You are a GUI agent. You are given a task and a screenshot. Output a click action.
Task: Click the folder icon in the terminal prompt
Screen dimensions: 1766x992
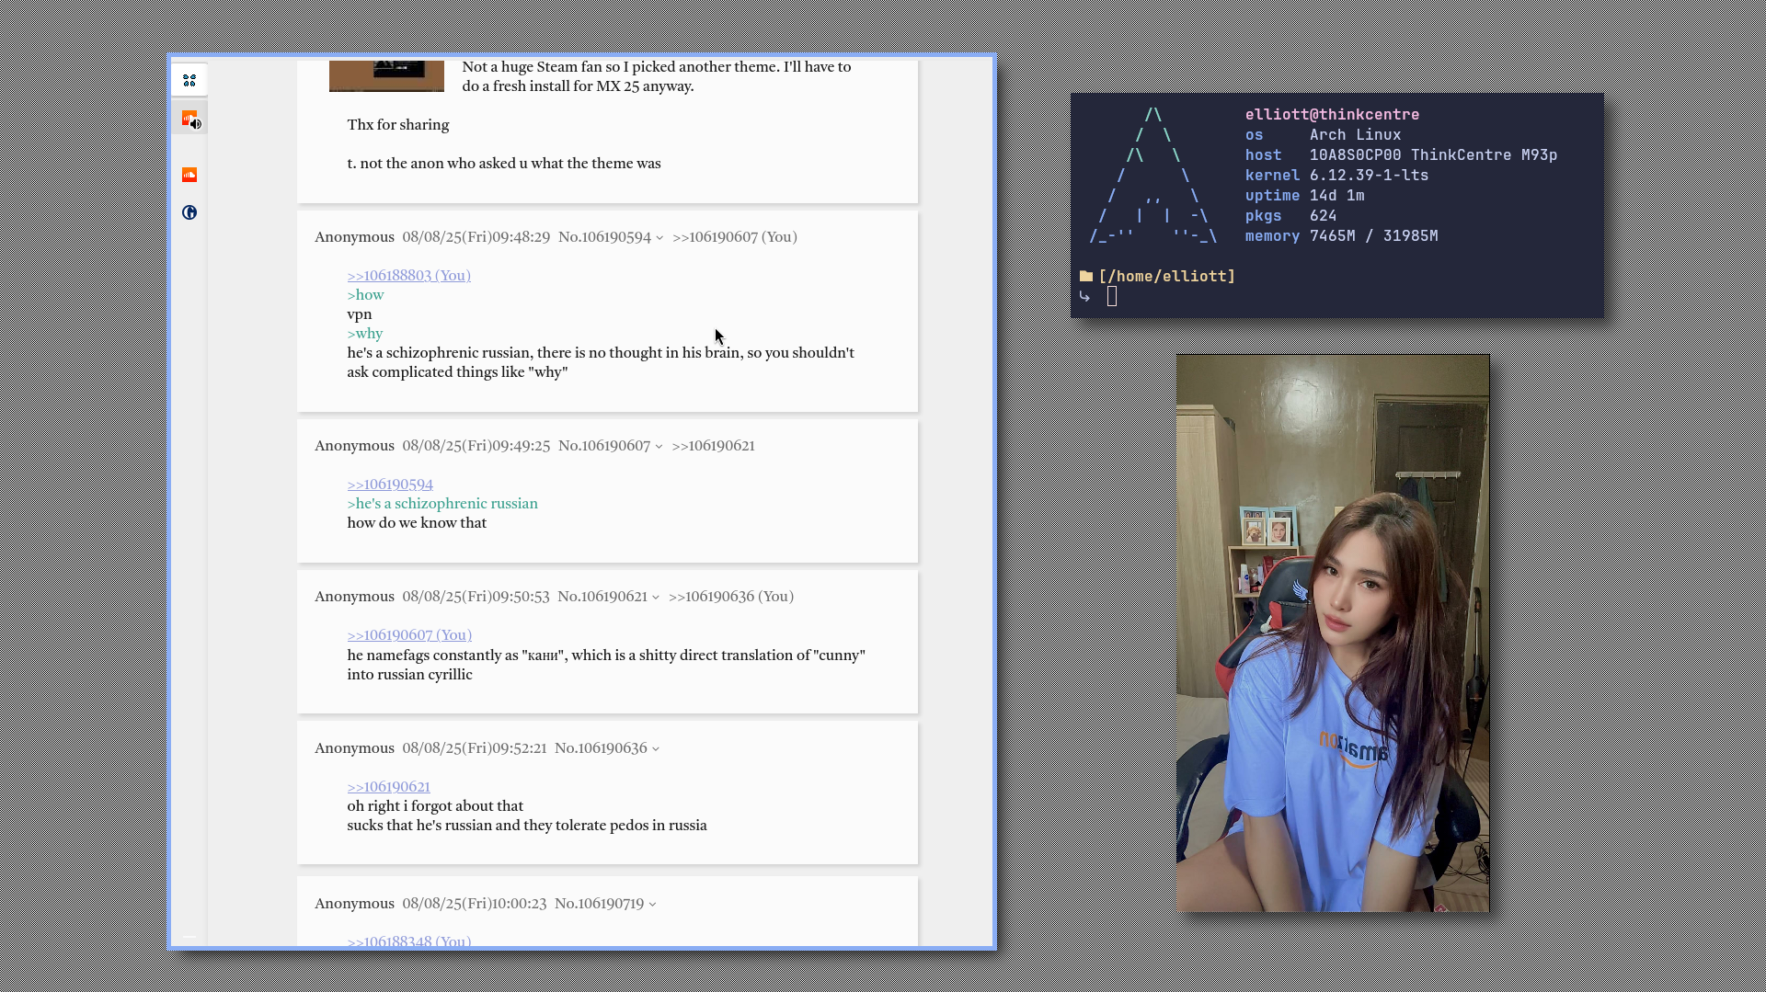click(1086, 276)
